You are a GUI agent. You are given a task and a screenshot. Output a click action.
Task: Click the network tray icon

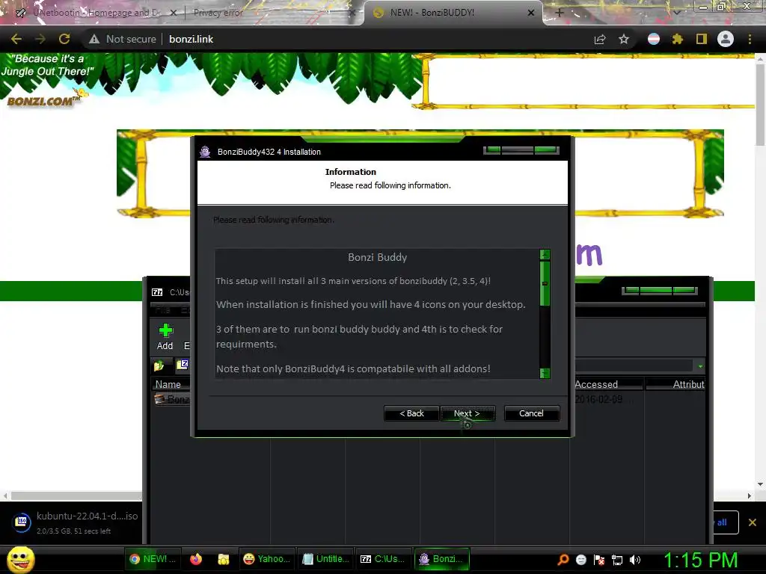[617, 559]
